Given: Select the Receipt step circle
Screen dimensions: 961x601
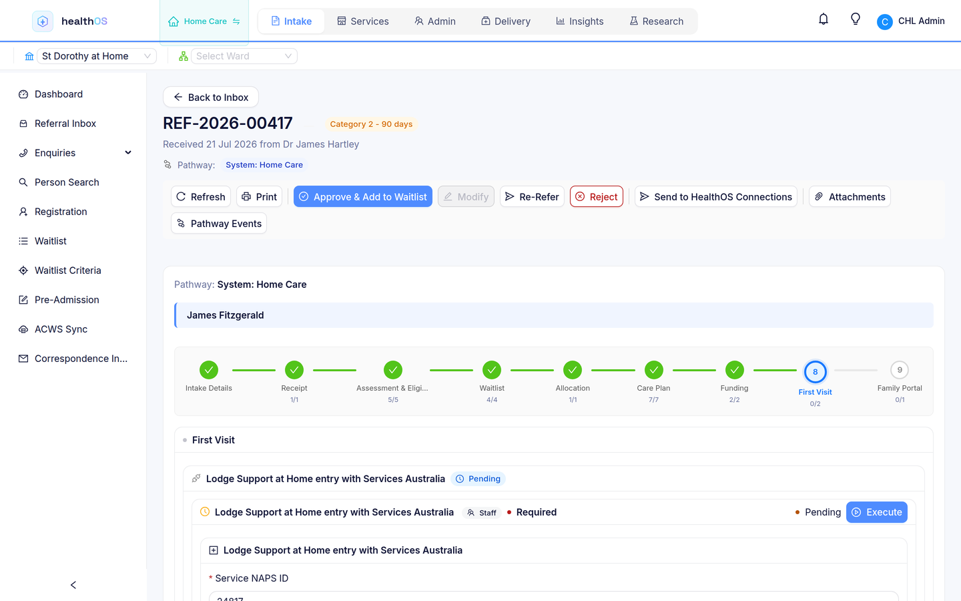Looking at the screenshot, I should [294, 369].
